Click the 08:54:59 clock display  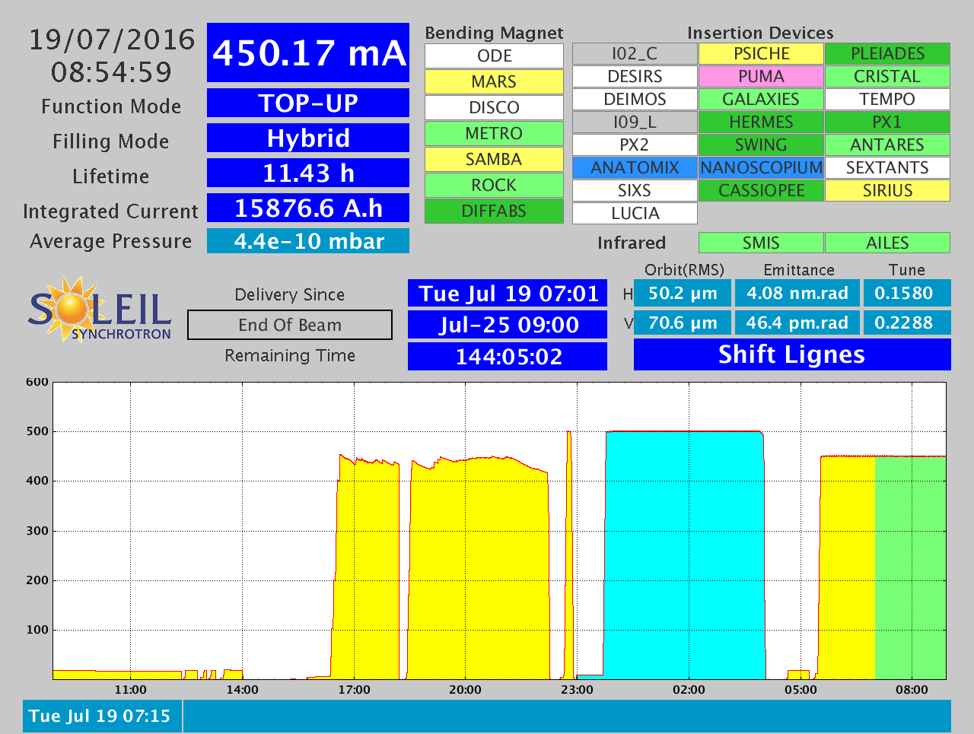coord(112,72)
